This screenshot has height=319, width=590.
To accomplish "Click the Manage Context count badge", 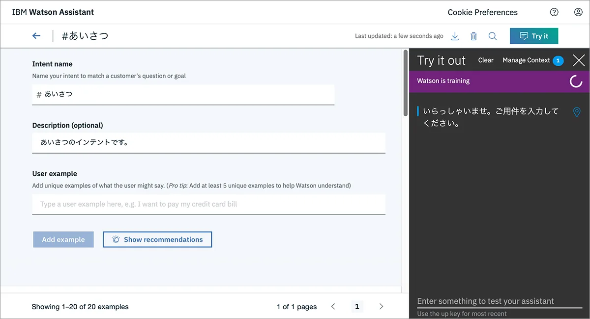I will click(x=558, y=60).
